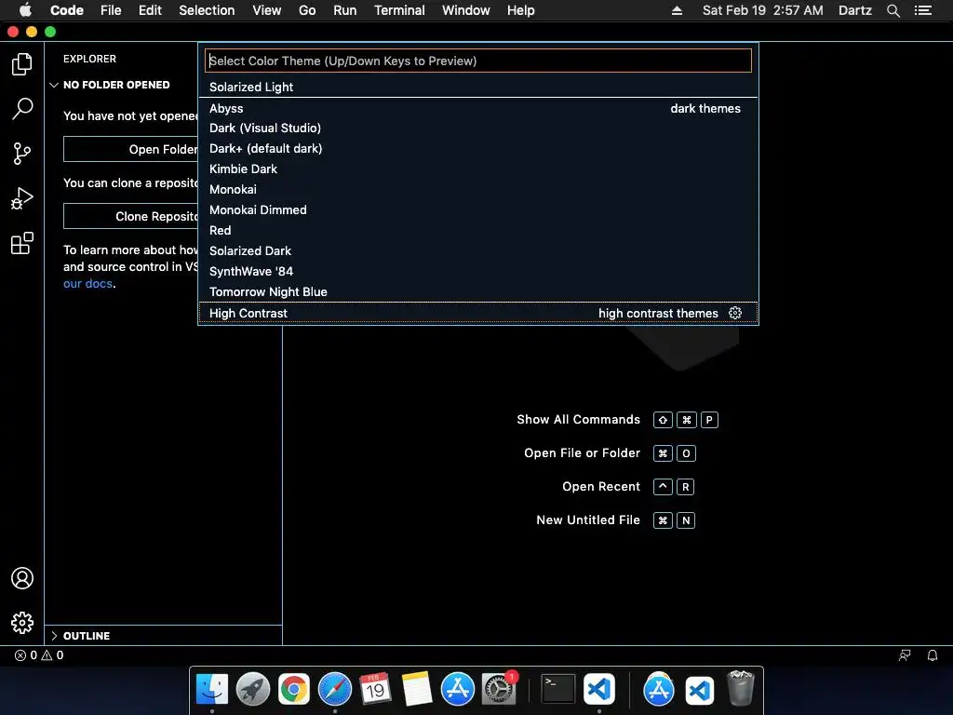Click the Open Folder button
This screenshot has height=715, width=953.
[130, 150]
